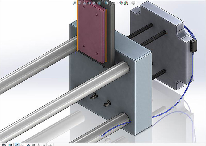Click the Zoom to Fit magnifier icon

[x=75, y=3]
